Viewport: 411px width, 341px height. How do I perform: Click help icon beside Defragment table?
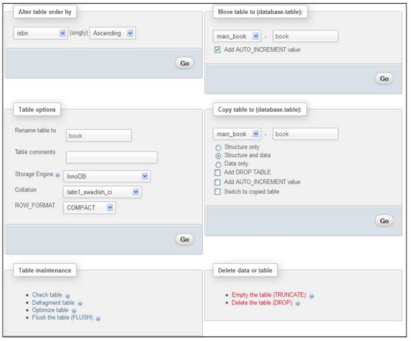(x=80, y=303)
